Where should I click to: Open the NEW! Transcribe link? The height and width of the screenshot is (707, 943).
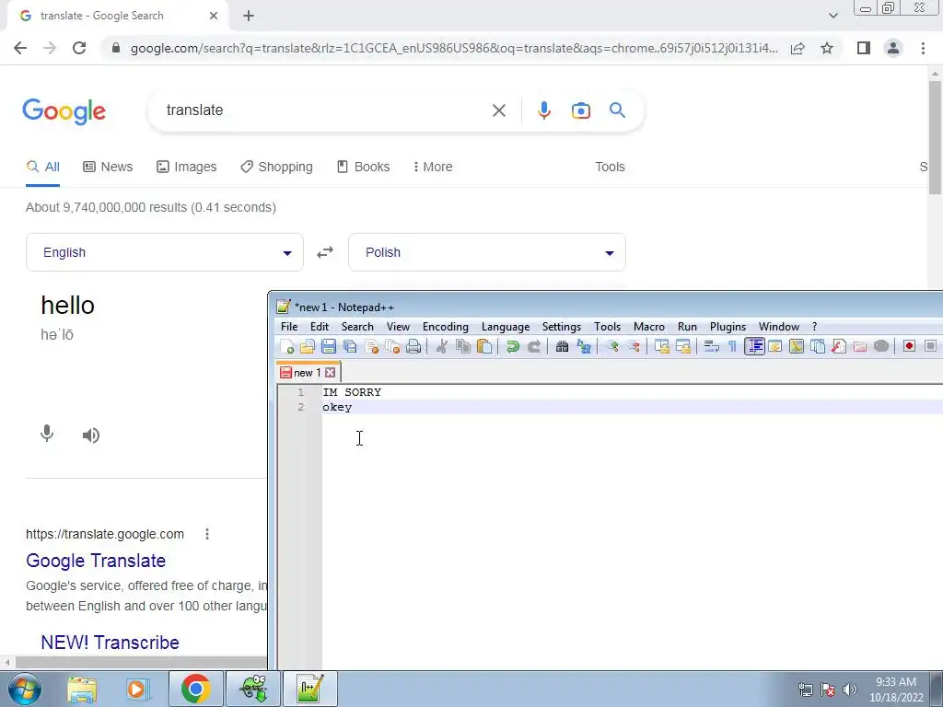[111, 642]
